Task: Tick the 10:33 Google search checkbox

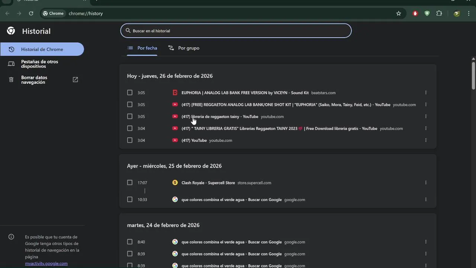Action: point(130,200)
